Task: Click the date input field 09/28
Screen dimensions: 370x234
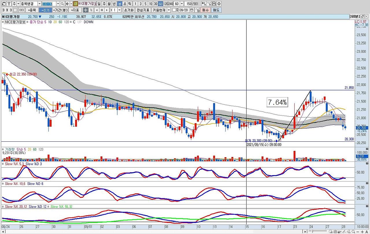Action: [x=184, y=10]
